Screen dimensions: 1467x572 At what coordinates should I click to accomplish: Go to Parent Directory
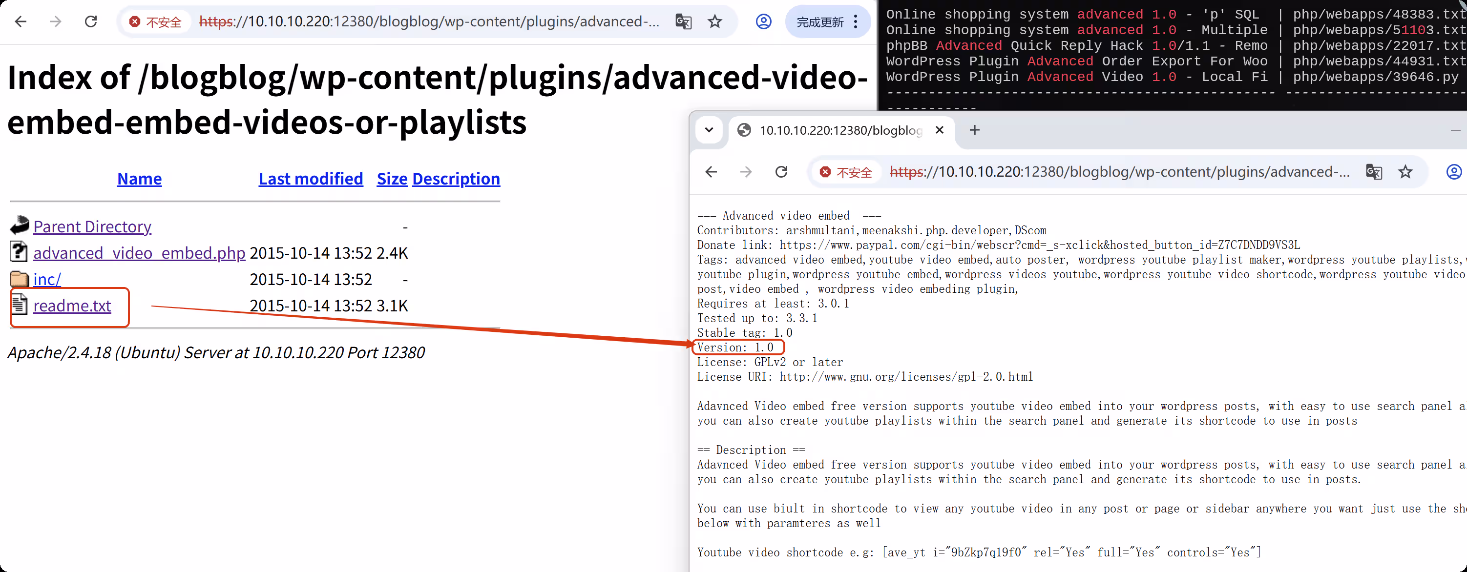92,226
